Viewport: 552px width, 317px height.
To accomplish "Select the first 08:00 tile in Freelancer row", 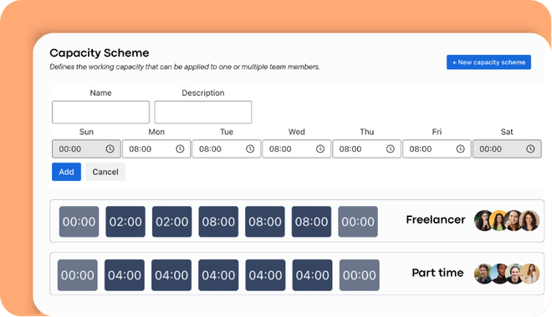I will click(218, 222).
